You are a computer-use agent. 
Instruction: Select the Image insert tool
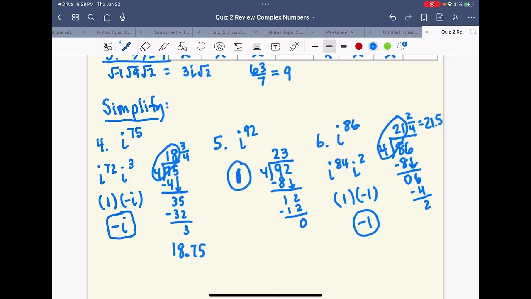coord(238,47)
